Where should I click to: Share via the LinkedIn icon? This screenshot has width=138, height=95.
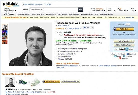pos(124,56)
